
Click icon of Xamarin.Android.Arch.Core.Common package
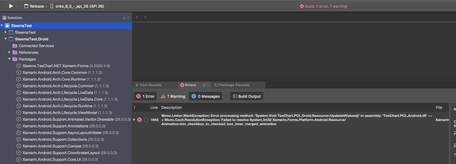(19, 73)
